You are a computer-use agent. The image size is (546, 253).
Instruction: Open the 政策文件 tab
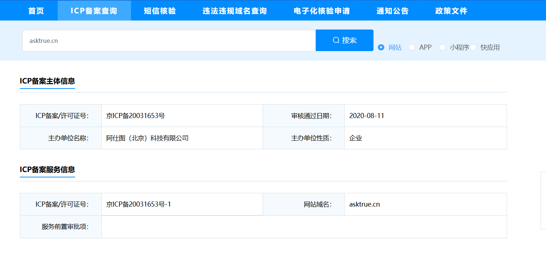click(x=451, y=11)
